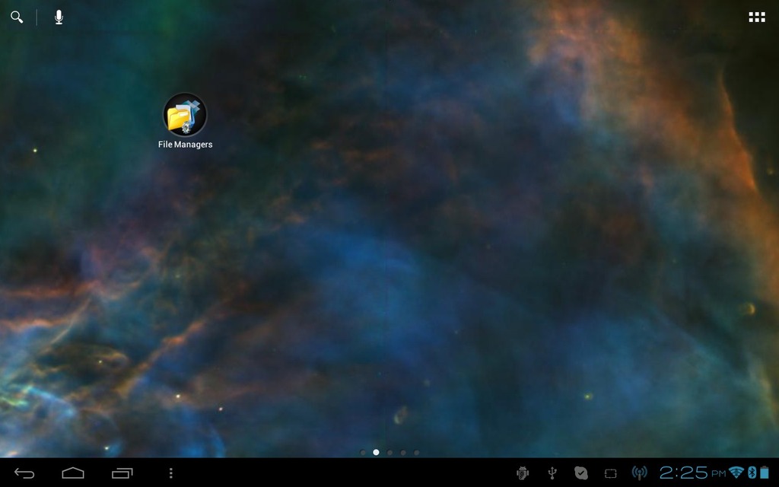Open the Recent apps button
This screenshot has width=779, height=487.
point(122,473)
